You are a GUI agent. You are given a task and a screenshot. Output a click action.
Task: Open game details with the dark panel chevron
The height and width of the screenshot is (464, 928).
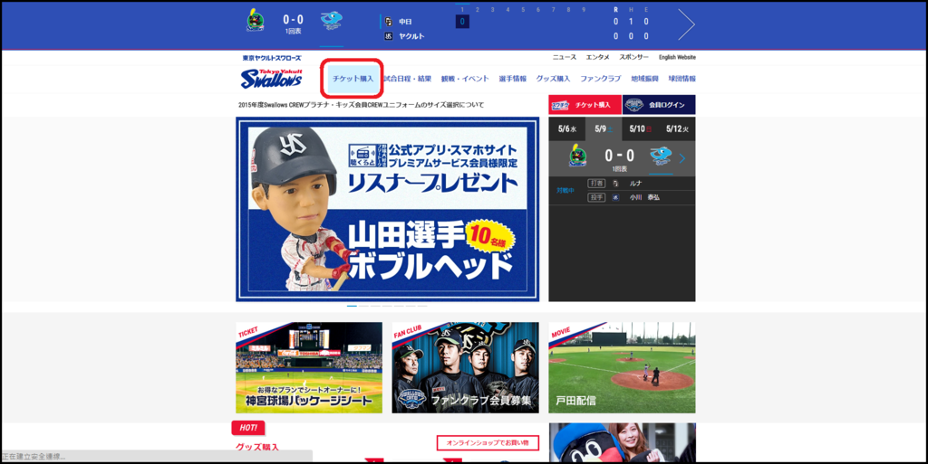682,158
